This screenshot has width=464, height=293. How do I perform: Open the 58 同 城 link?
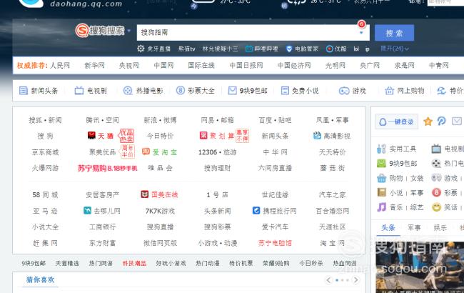(x=45, y=195)
